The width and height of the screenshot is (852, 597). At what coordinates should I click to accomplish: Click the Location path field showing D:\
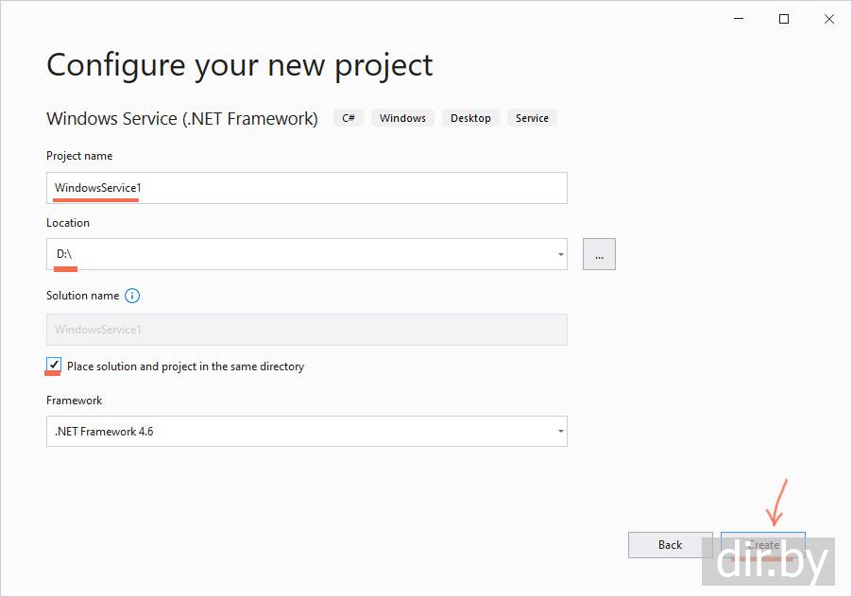[298, 254]
